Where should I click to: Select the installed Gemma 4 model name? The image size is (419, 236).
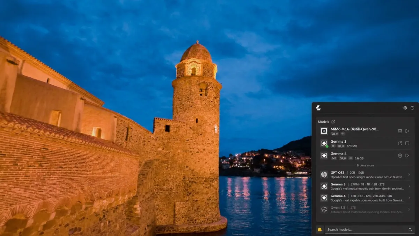click(338, 153)
